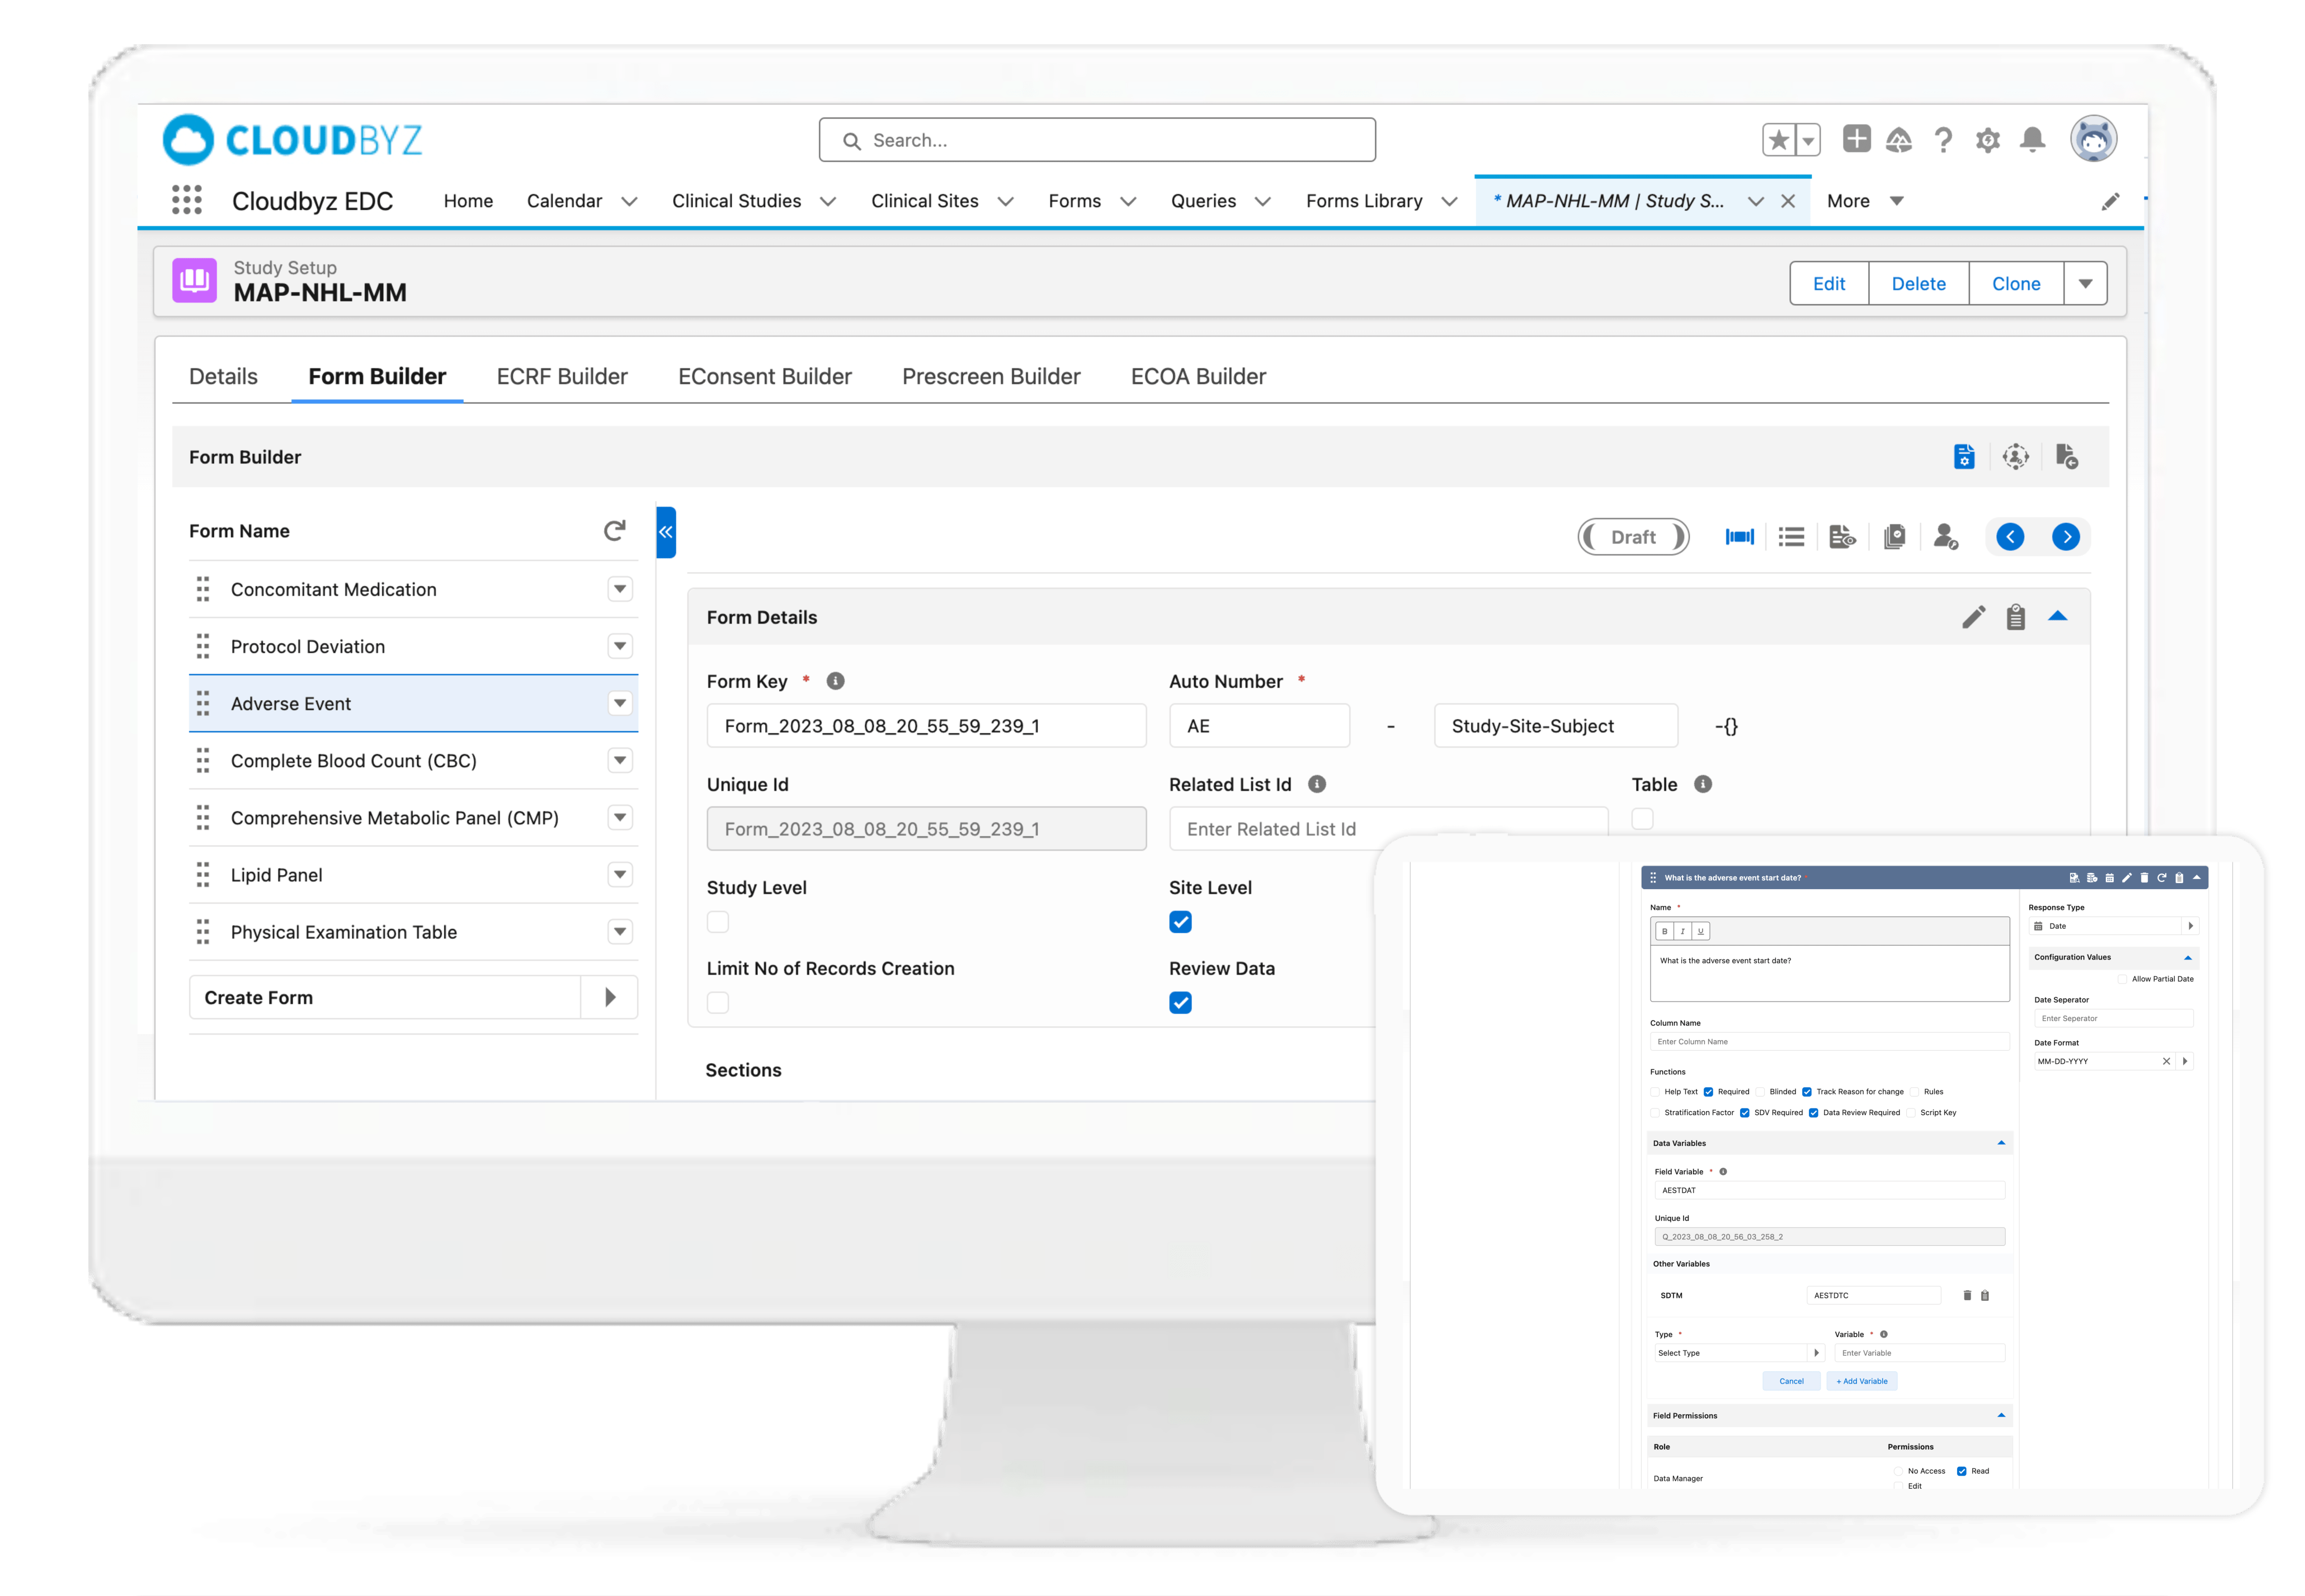Click the pencil edit icon in Form Details
2305x1596 pixels.
pos(1973,617)
